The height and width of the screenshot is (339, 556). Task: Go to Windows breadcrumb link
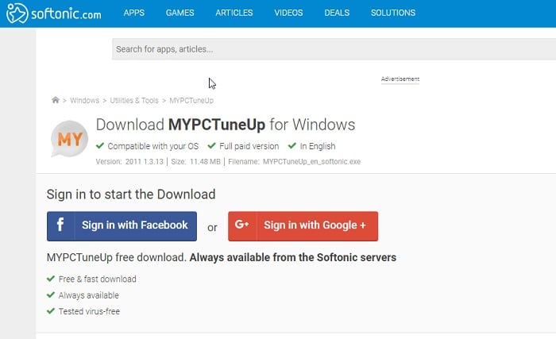pos(84,100)
